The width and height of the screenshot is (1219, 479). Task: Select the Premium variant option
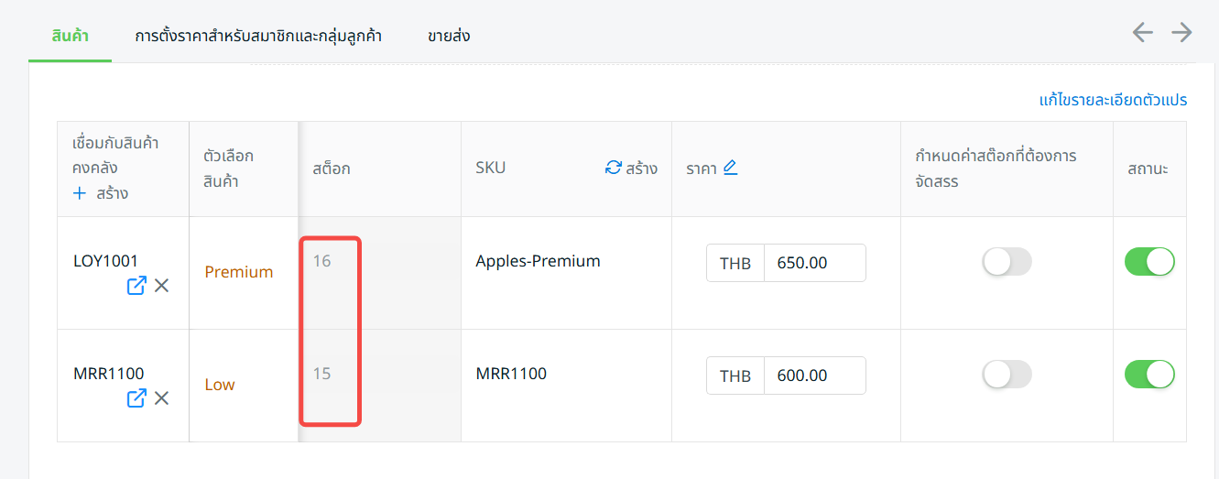click(239, 272)
